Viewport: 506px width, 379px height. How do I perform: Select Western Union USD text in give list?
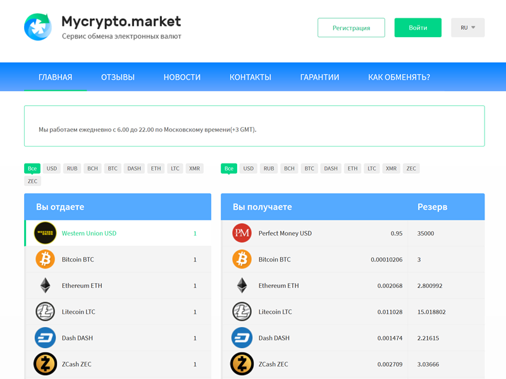tap(89, 233)
